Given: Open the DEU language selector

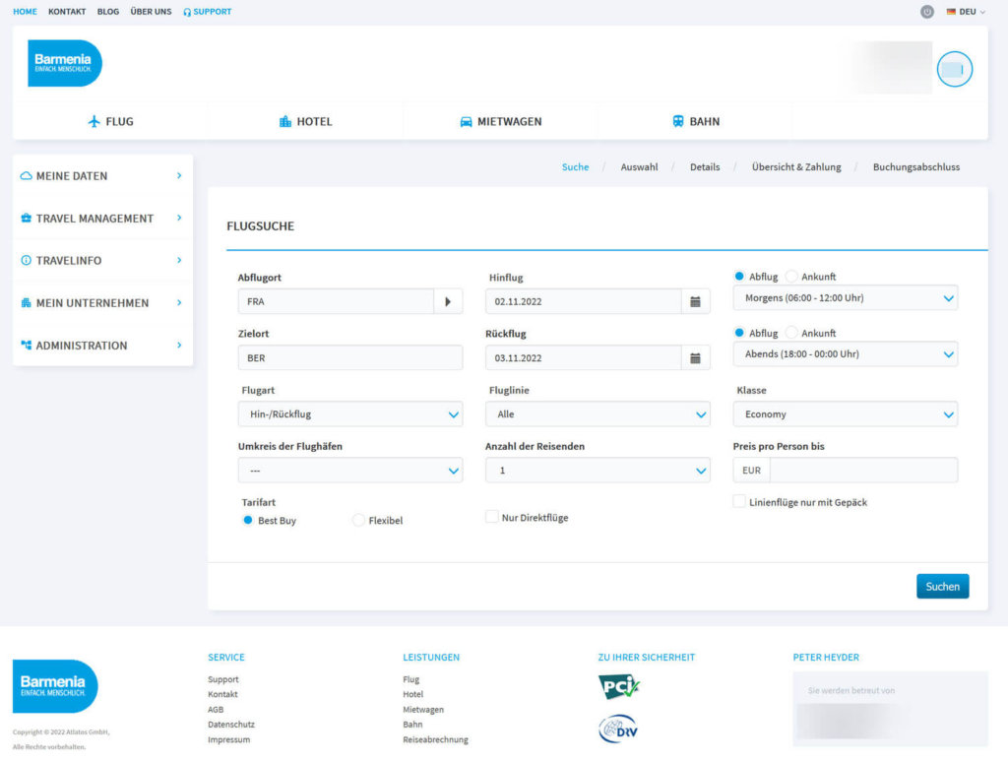Looking at the screenshot, I should click(x=966, y=12).
